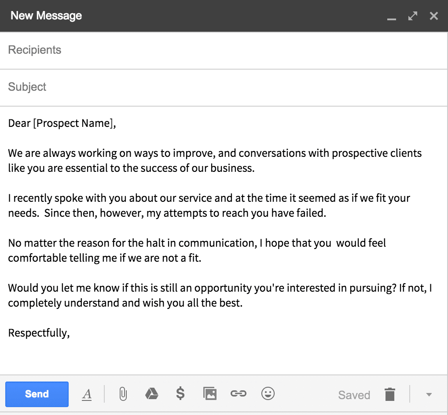Insert photo using the image icon
This screenshot has width=448, height=415.
[x=210, y=393]
